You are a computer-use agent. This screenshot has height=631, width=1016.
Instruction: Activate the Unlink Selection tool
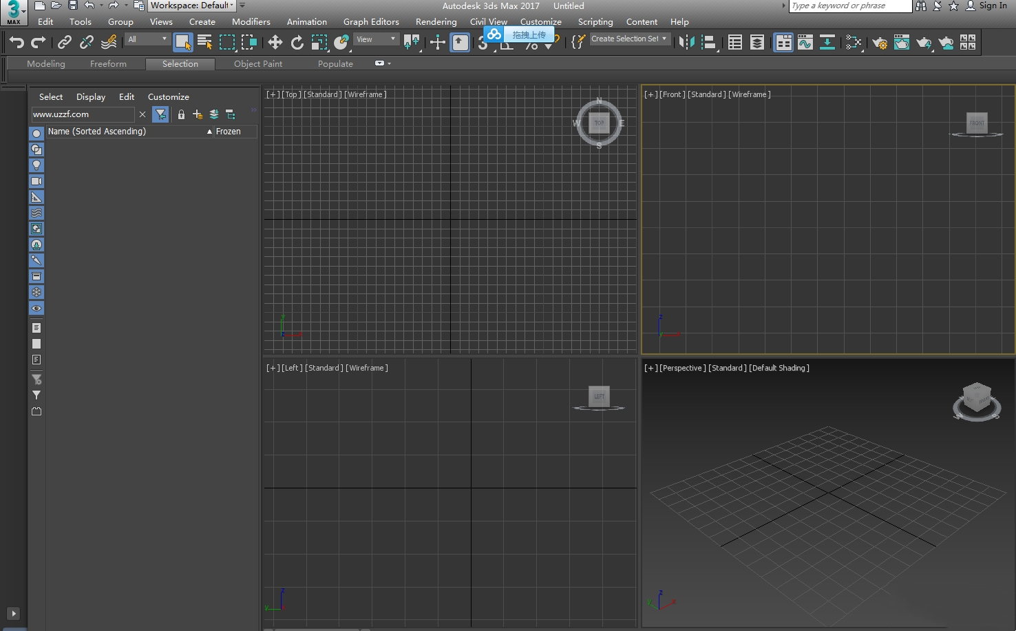point(87,43)
